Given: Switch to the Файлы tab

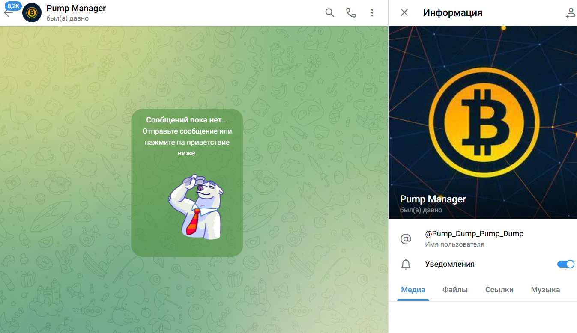Looking at the screenshot, I should [455, 290].
